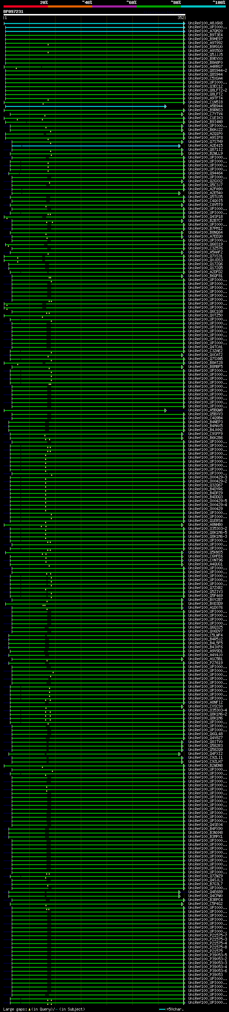Image resolution: width=229 pixels, height=1012 pixels.
Task: Select hit label UniRef100_A8J6K6
Action: [x=205, y=23]
